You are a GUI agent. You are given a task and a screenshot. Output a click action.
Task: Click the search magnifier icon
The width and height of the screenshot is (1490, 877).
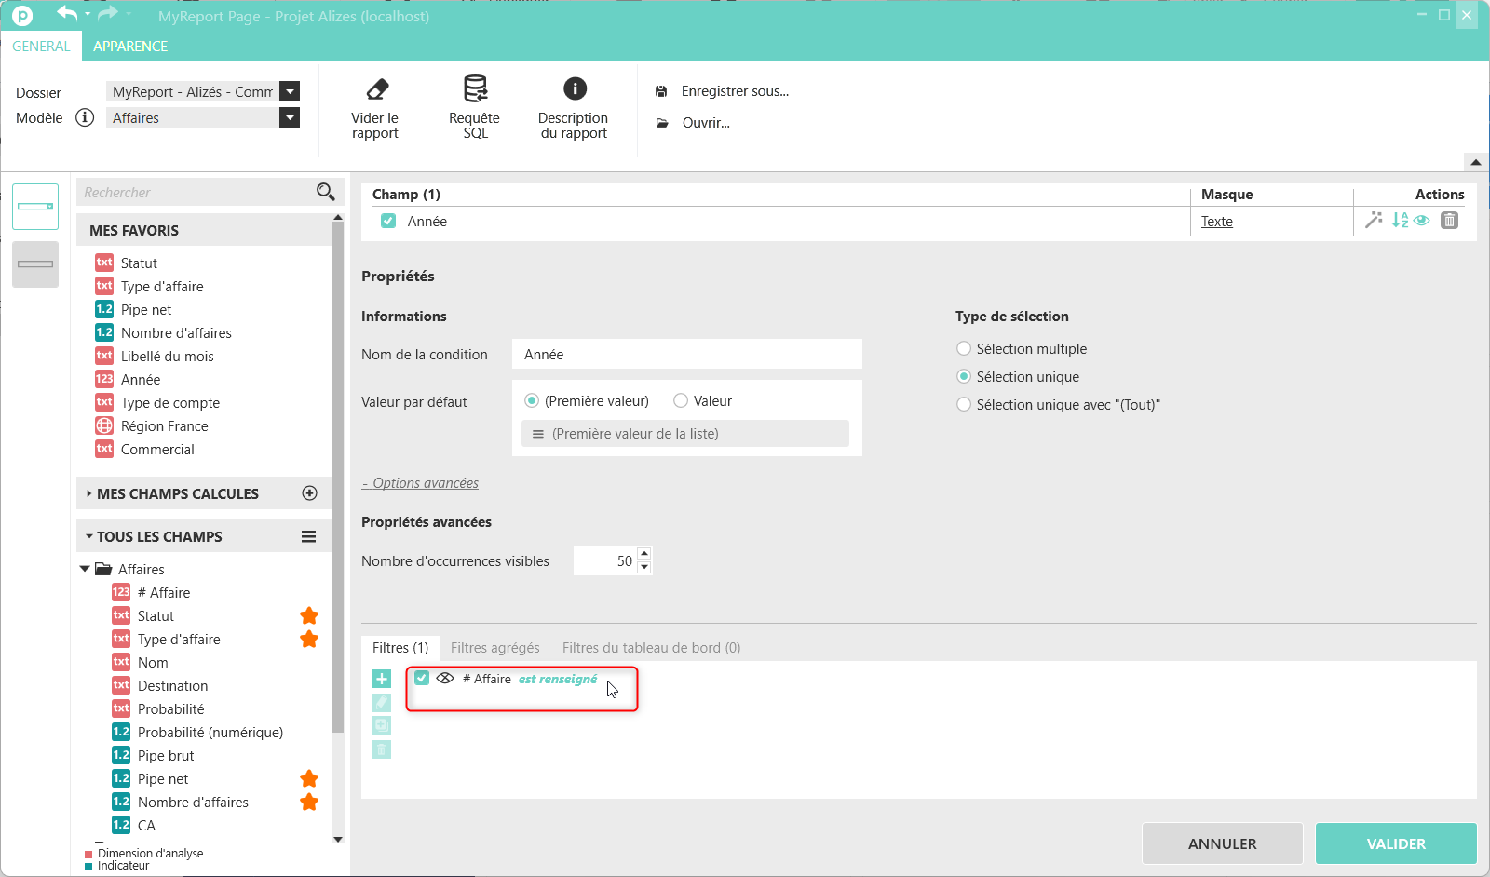coord(325,192)
